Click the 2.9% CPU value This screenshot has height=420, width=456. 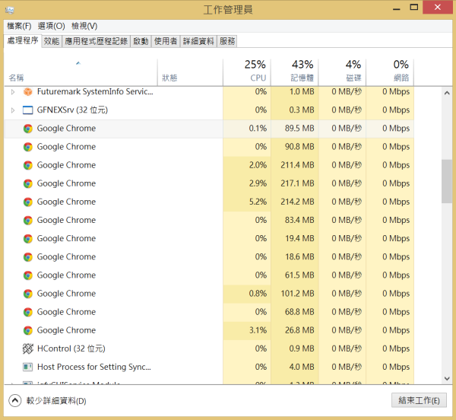[258, 183]
